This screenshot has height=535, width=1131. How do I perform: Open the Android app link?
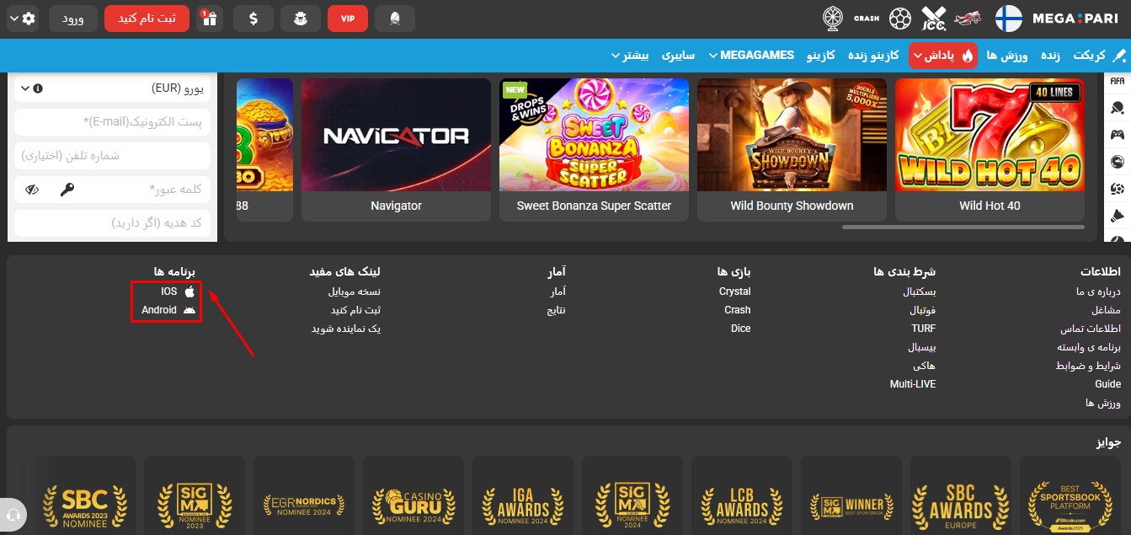click(168, 310)
